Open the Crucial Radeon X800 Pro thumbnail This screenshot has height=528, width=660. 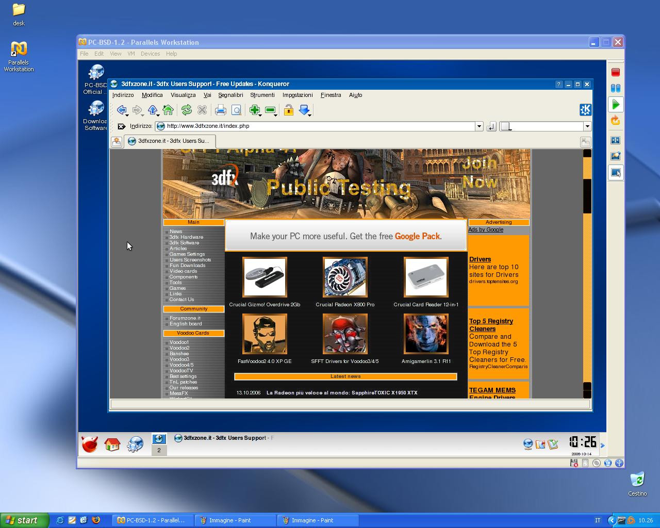(345, 277)
